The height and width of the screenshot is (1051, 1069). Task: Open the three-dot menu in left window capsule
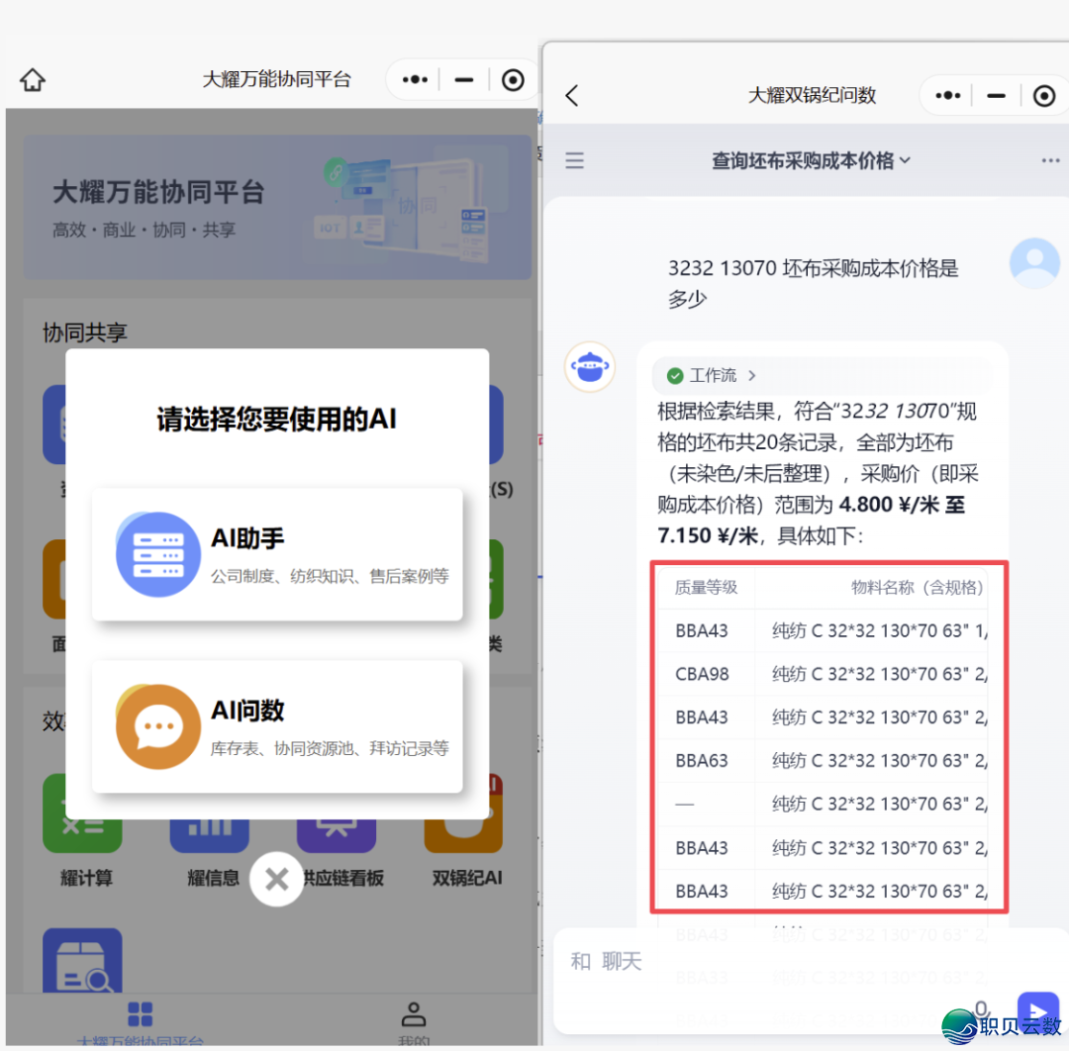pyautogui.click(x=415, y=80)
